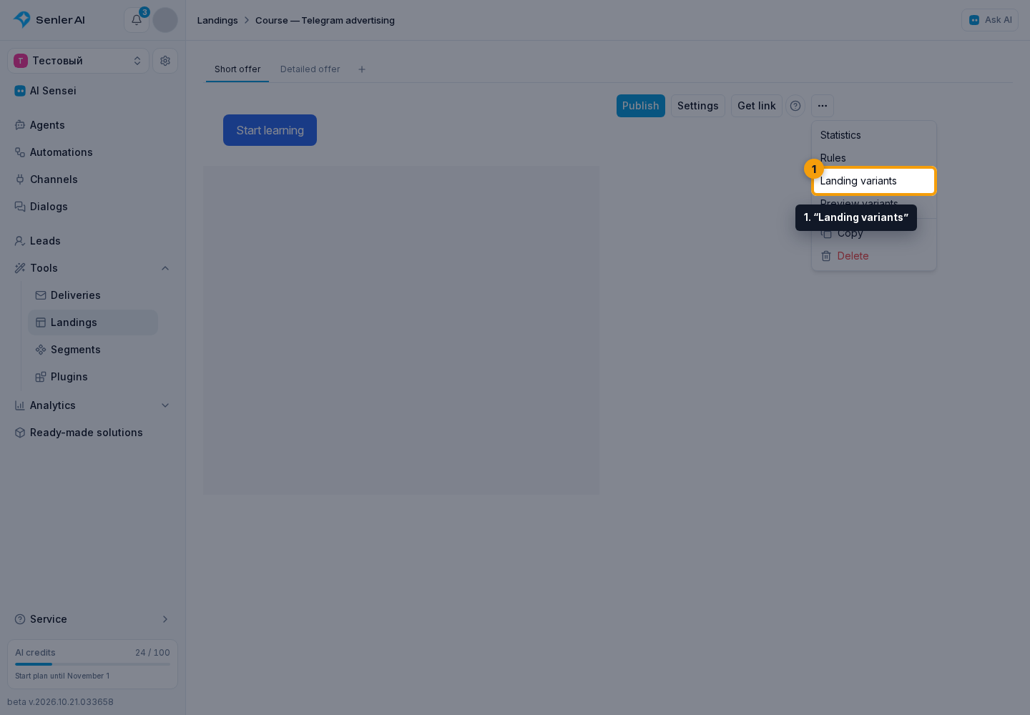
Task: Open Automations in sidebar
Action: point(92,152)
